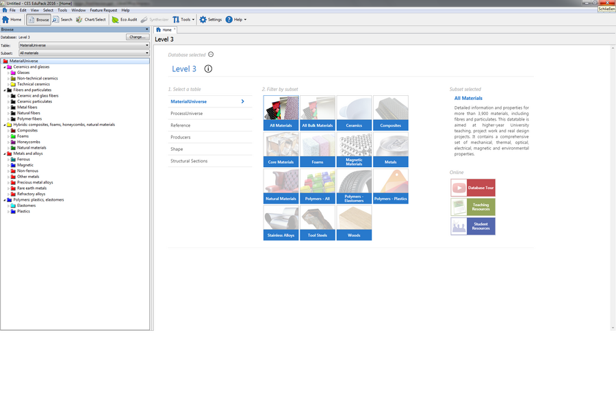Click the Change... database button
The width and height of the screenshot is (616, 411).
point(137,37)
